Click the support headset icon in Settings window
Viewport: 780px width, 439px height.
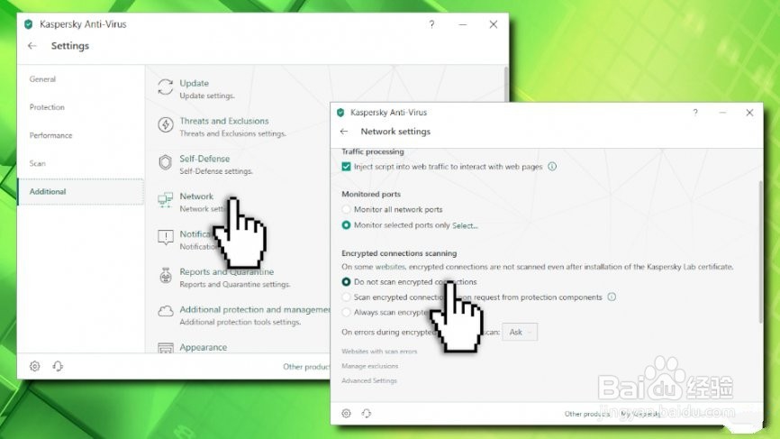tap(58, 366)
